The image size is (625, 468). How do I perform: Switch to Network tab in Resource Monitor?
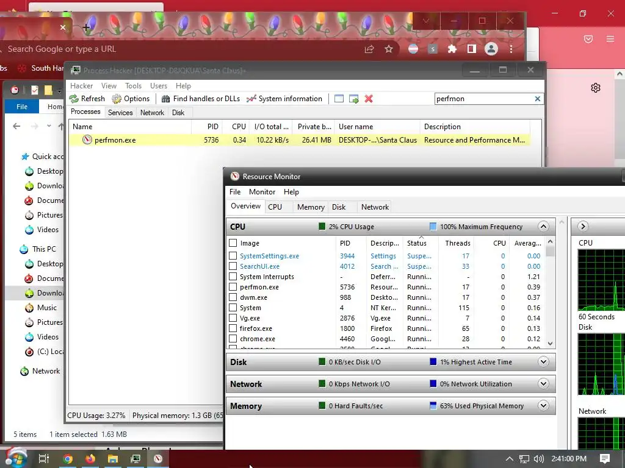(x=375, y=207)
